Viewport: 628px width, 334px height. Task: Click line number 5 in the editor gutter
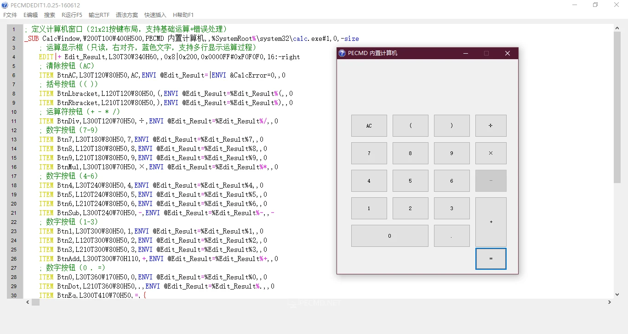coord(13,66)
